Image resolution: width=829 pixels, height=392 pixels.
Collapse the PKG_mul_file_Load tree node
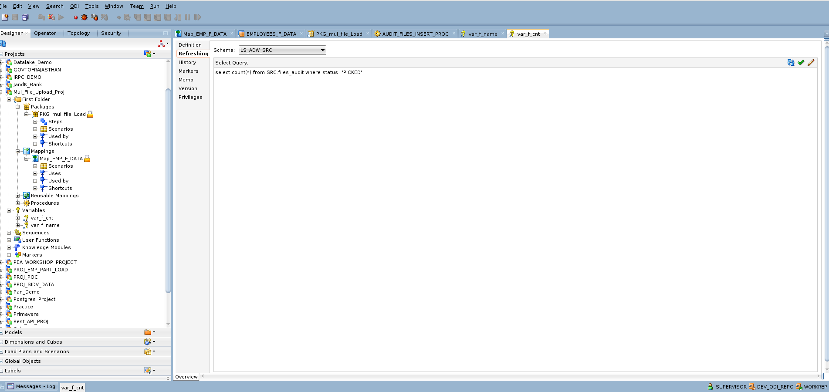pyautogui.click(x=27, y=114)
